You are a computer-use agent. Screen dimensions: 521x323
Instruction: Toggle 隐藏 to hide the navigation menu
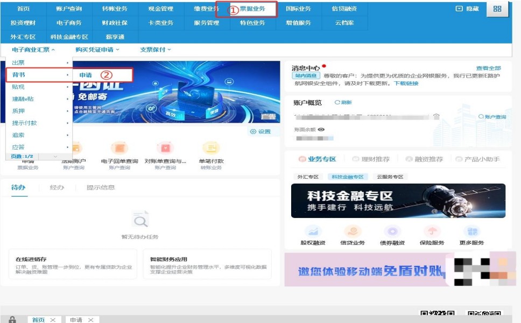coord(467,9)
